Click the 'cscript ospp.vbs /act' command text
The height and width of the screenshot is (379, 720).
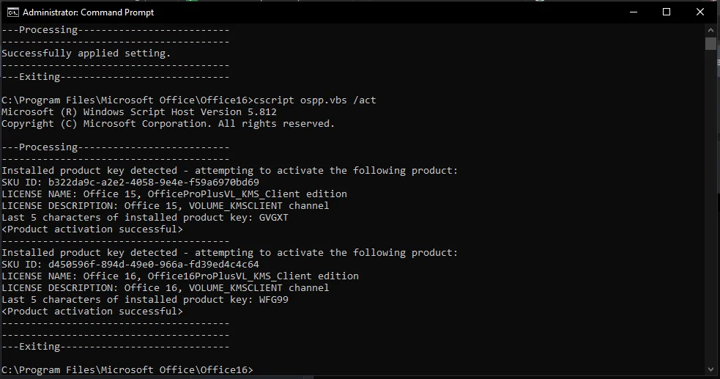314,100
